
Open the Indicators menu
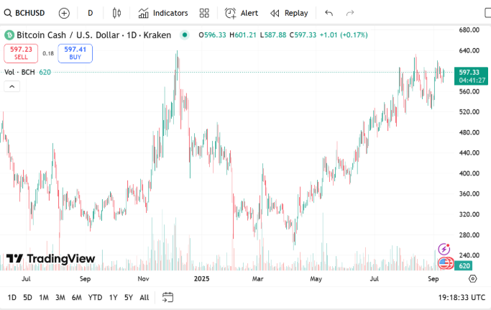[163, 13]
